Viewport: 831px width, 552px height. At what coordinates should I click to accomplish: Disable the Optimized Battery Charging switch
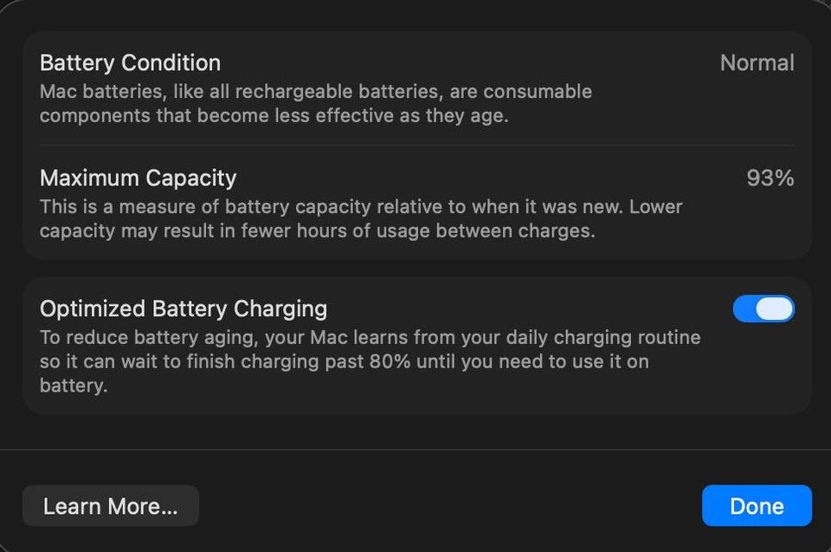[x=763, y=309]
